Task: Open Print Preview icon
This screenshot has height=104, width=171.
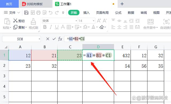Action: [x=45, y=13]
